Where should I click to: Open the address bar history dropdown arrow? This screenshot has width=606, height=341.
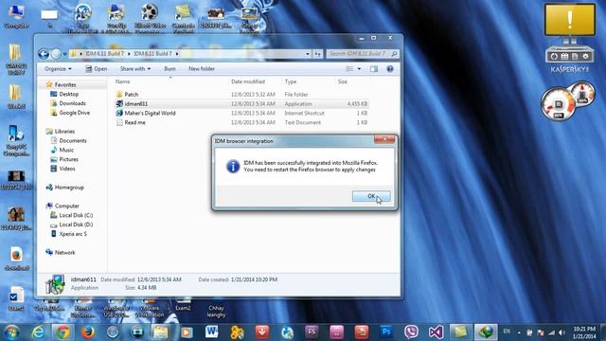point(308,54)
